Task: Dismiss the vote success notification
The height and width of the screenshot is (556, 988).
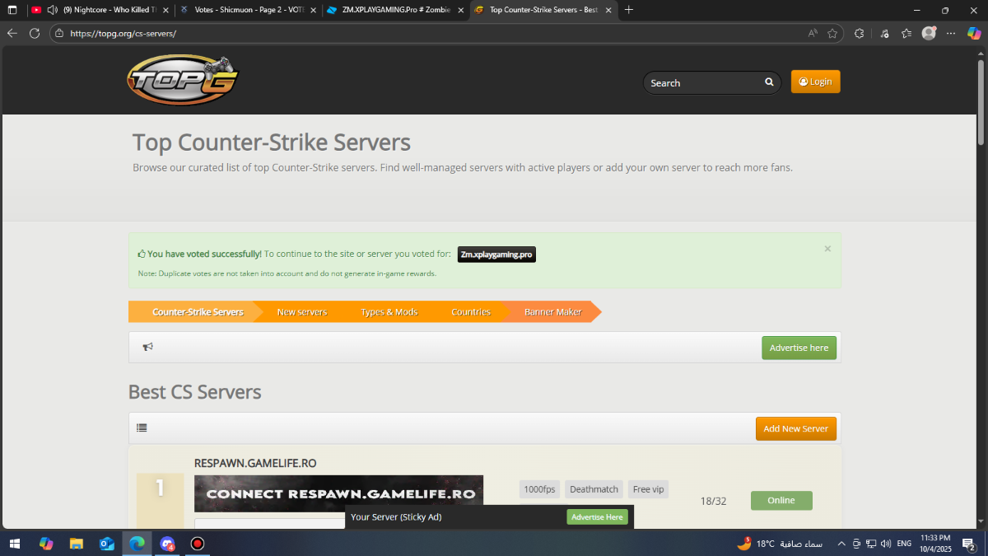Action: [x=827, y=249]
